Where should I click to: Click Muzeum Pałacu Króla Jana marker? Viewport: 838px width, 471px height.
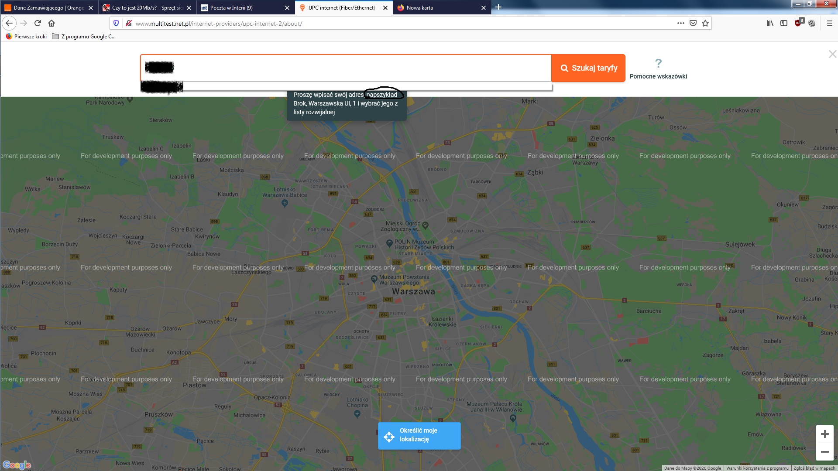[x=513, y=418]
